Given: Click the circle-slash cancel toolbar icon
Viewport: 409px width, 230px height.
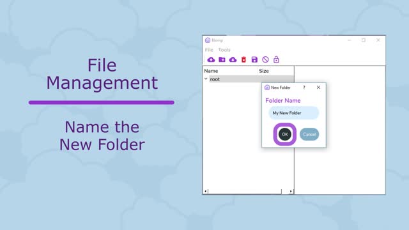Looking at the screenshot, I should coord(265,59).
